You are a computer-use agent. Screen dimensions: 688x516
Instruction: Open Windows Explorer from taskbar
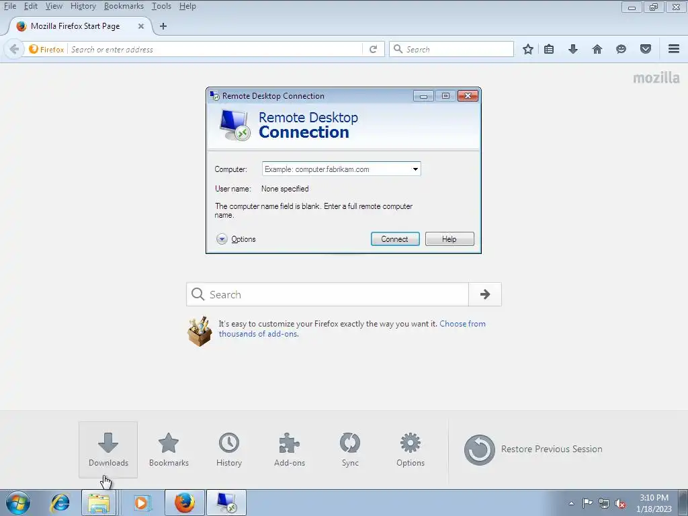[99, 503]
